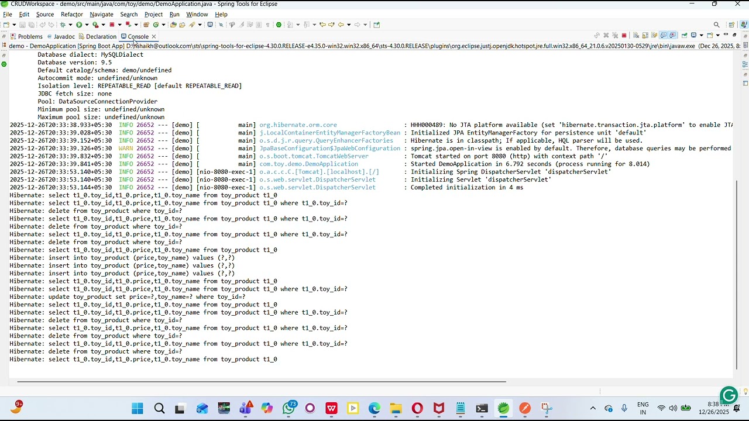
Task: Open Microsoft Edge from taskbar
Action: coord(374,408)
